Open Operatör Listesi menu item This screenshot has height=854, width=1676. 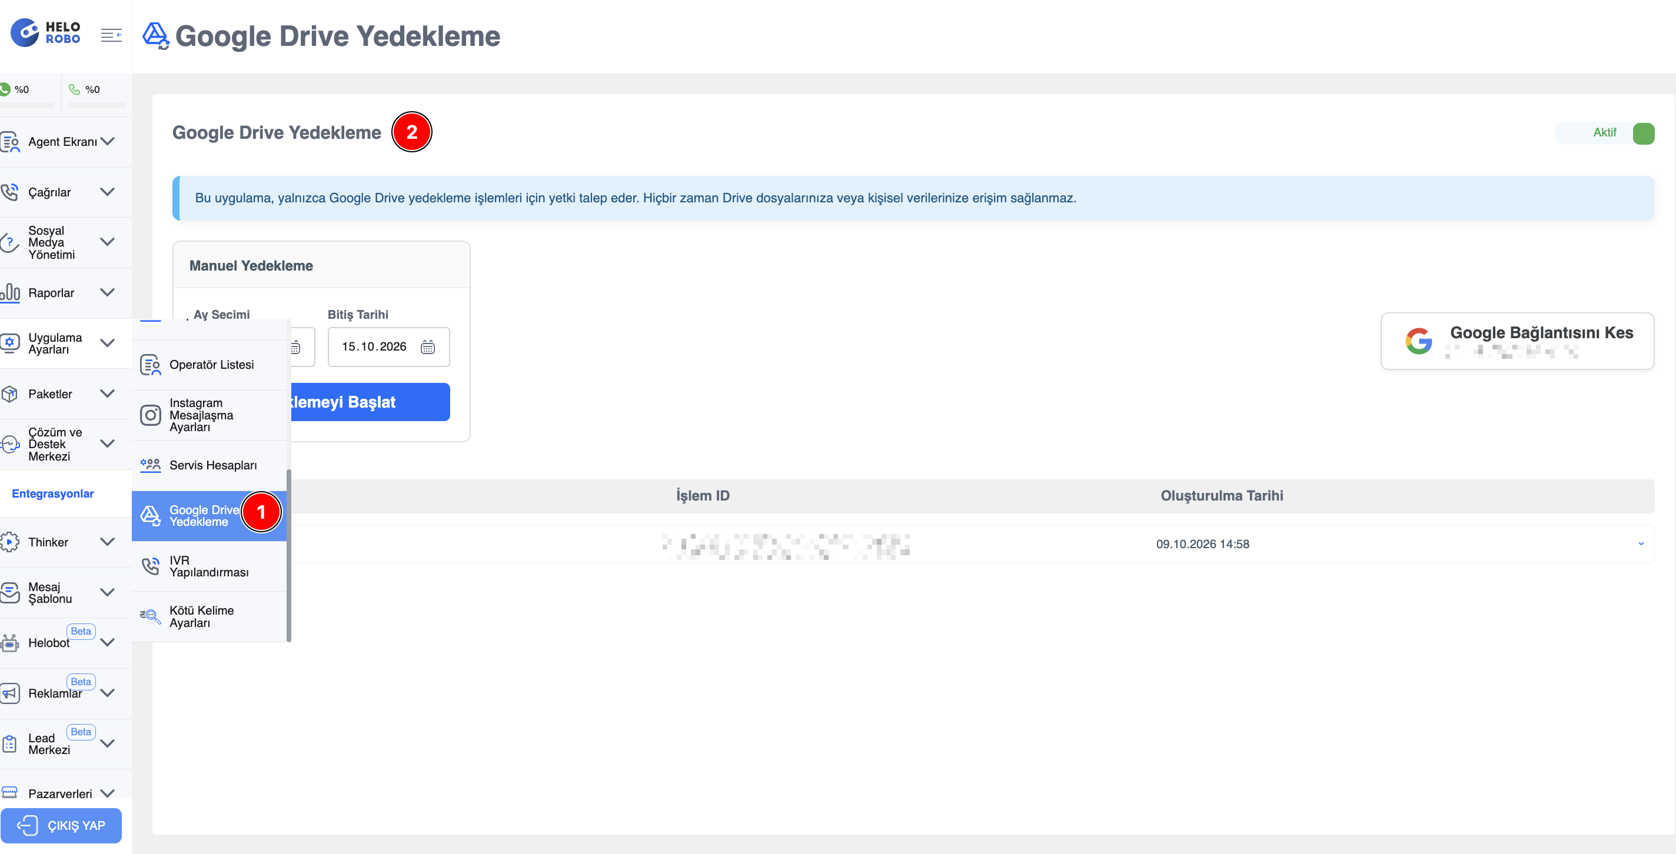tap(209, 365)
